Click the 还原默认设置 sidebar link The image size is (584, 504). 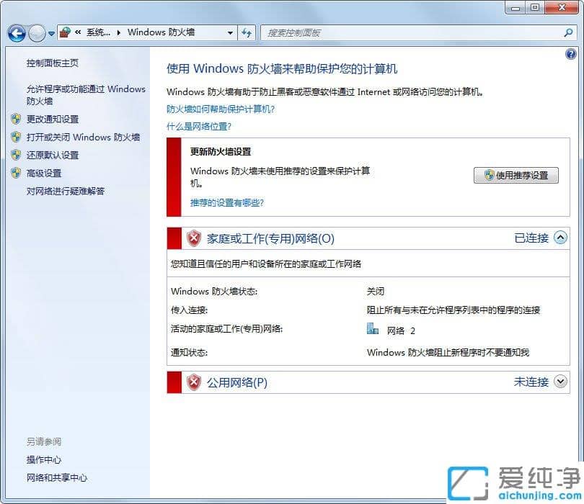click(x=53, y=155)
